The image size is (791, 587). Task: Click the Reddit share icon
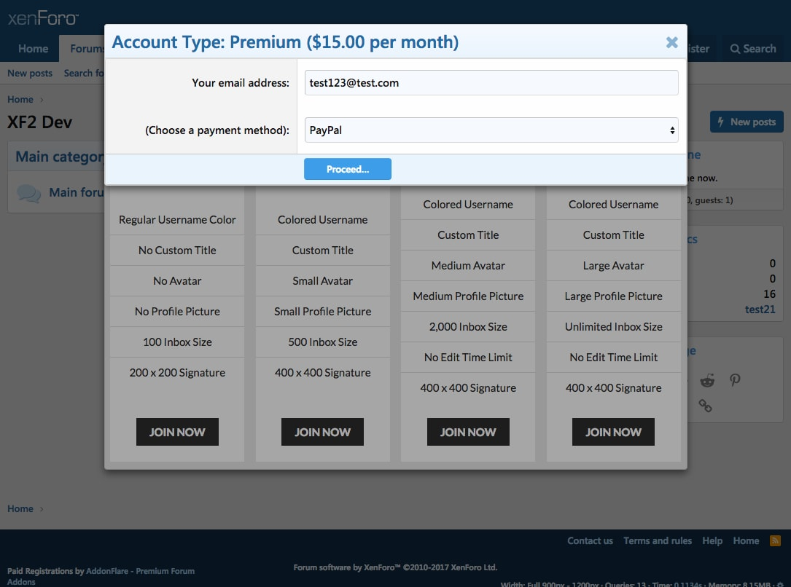[x=707, y=380]
